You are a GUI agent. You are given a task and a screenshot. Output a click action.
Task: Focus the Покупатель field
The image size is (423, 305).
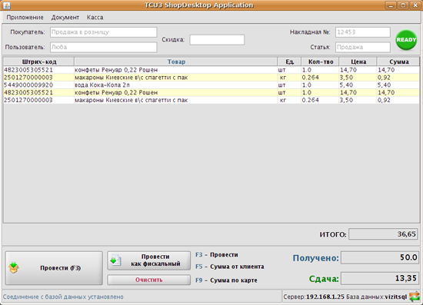coord(103,32)
